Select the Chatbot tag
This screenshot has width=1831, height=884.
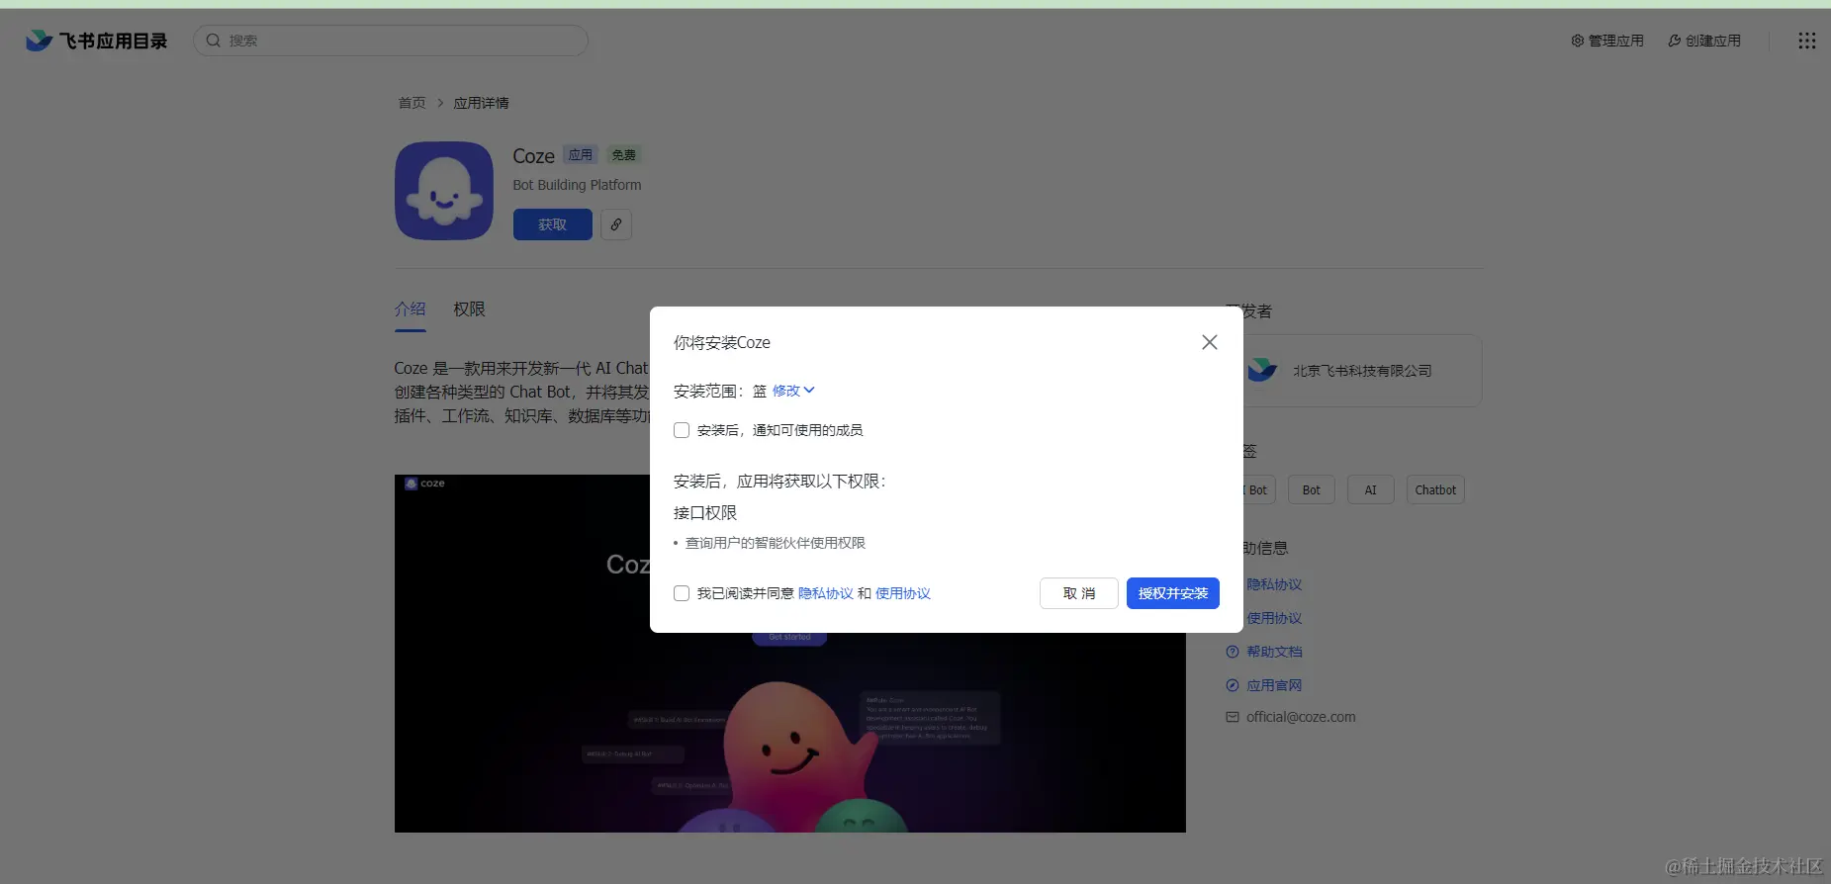(x=1435, y=489)
